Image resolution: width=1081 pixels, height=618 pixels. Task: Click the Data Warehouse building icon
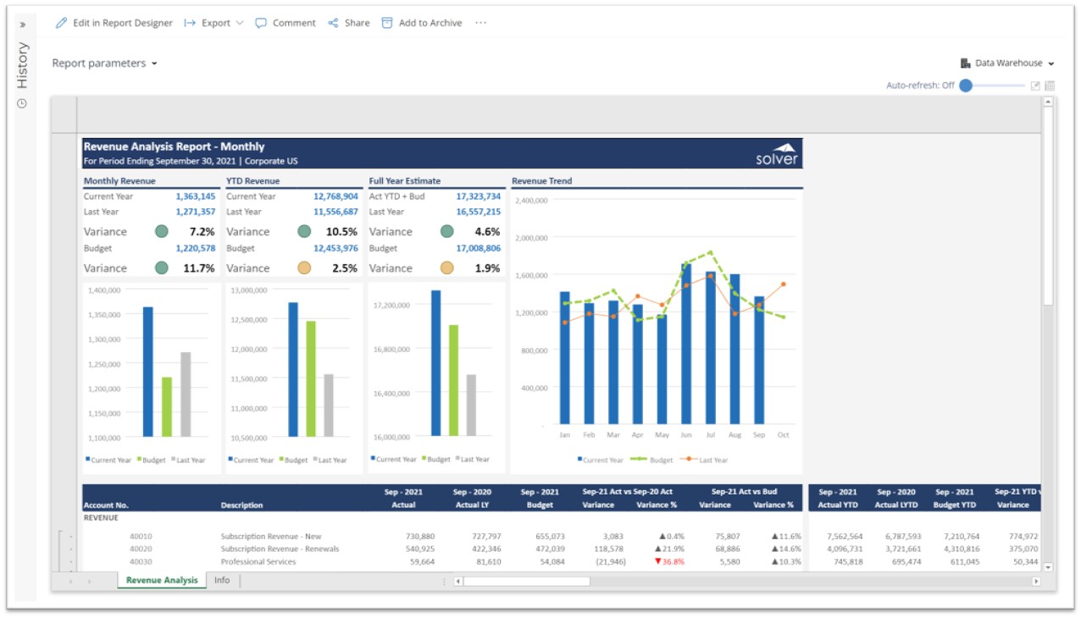[965, 63]
